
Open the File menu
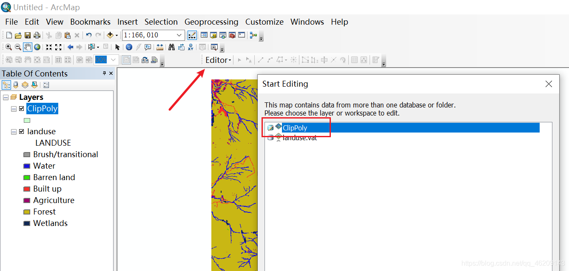coord(11,22)
